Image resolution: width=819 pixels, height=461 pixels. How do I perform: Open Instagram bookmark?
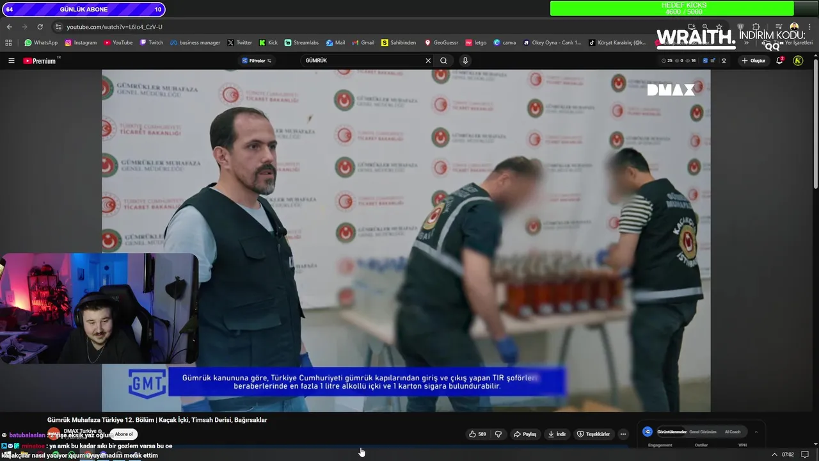81,43
